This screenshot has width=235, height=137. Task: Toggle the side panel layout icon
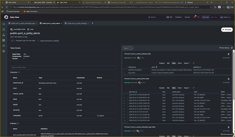pos(232,48)
